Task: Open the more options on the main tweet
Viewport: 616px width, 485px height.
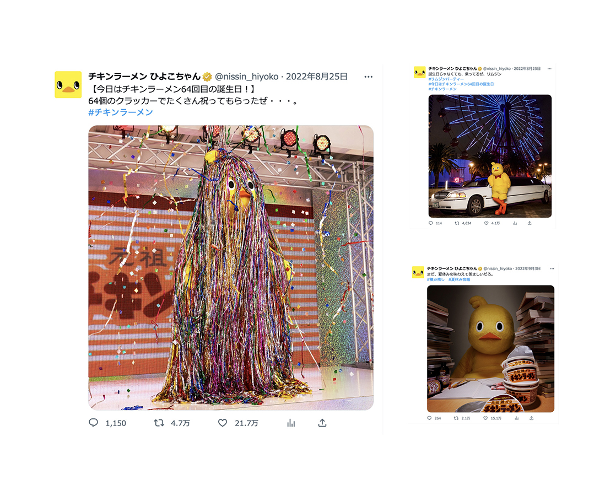Action: pos(368,77)
